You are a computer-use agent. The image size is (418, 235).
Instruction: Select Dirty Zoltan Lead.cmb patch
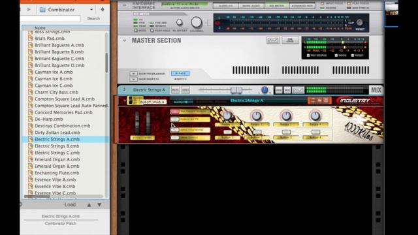57,133
